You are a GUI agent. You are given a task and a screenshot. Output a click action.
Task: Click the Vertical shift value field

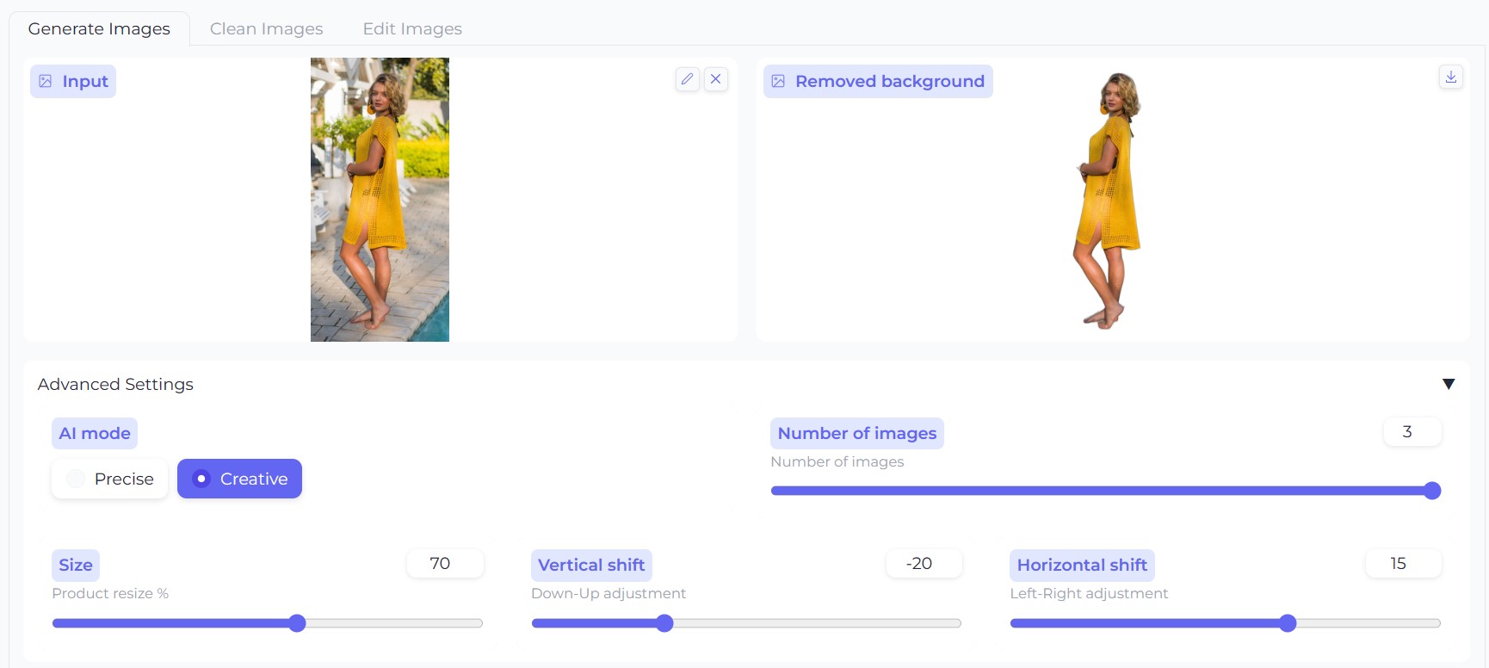click(924, 564)
